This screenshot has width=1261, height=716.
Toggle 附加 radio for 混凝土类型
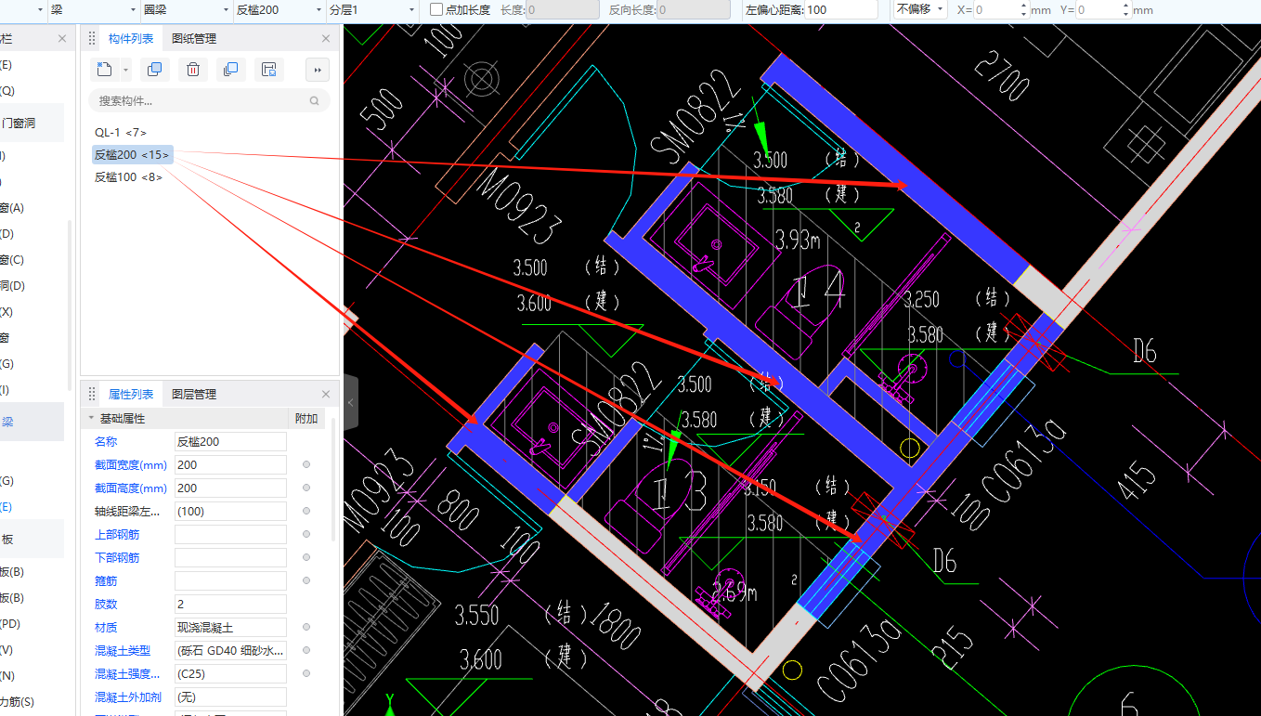coord(306,650)
